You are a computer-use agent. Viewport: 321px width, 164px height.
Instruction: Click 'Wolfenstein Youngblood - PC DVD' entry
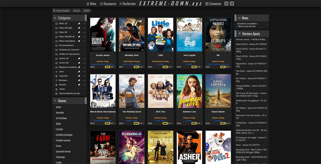pyautogui.click(x=251, y=102)
